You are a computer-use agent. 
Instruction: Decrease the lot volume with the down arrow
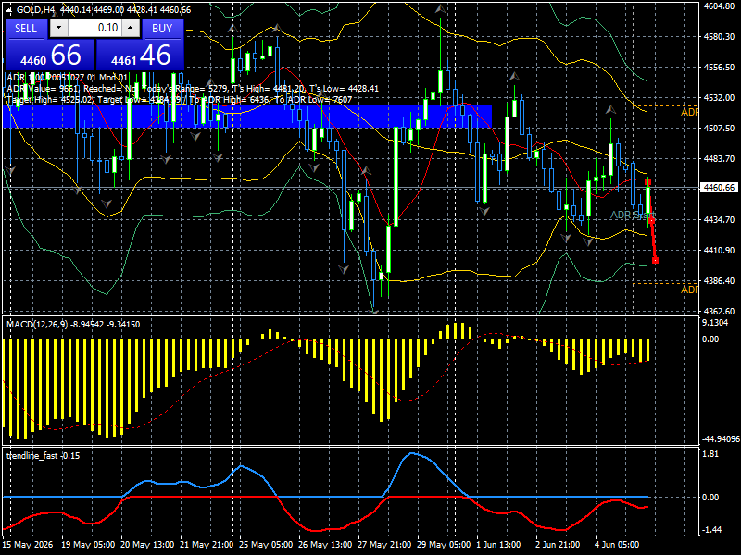58,29
